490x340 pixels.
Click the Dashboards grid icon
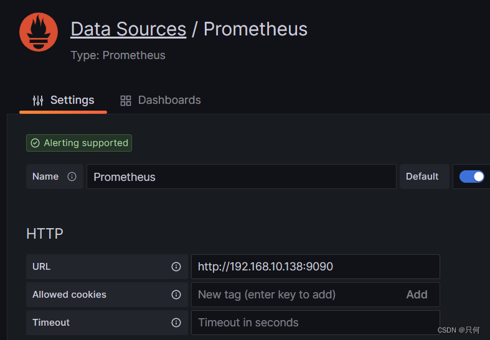(x=126, y=101)
